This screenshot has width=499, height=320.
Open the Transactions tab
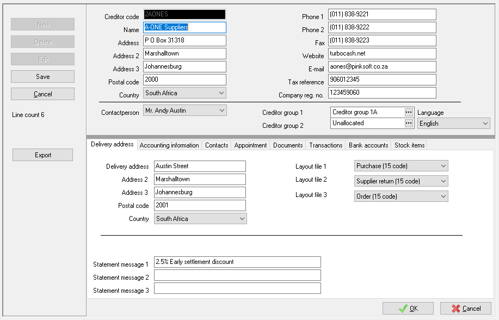(x=325, y=145)
